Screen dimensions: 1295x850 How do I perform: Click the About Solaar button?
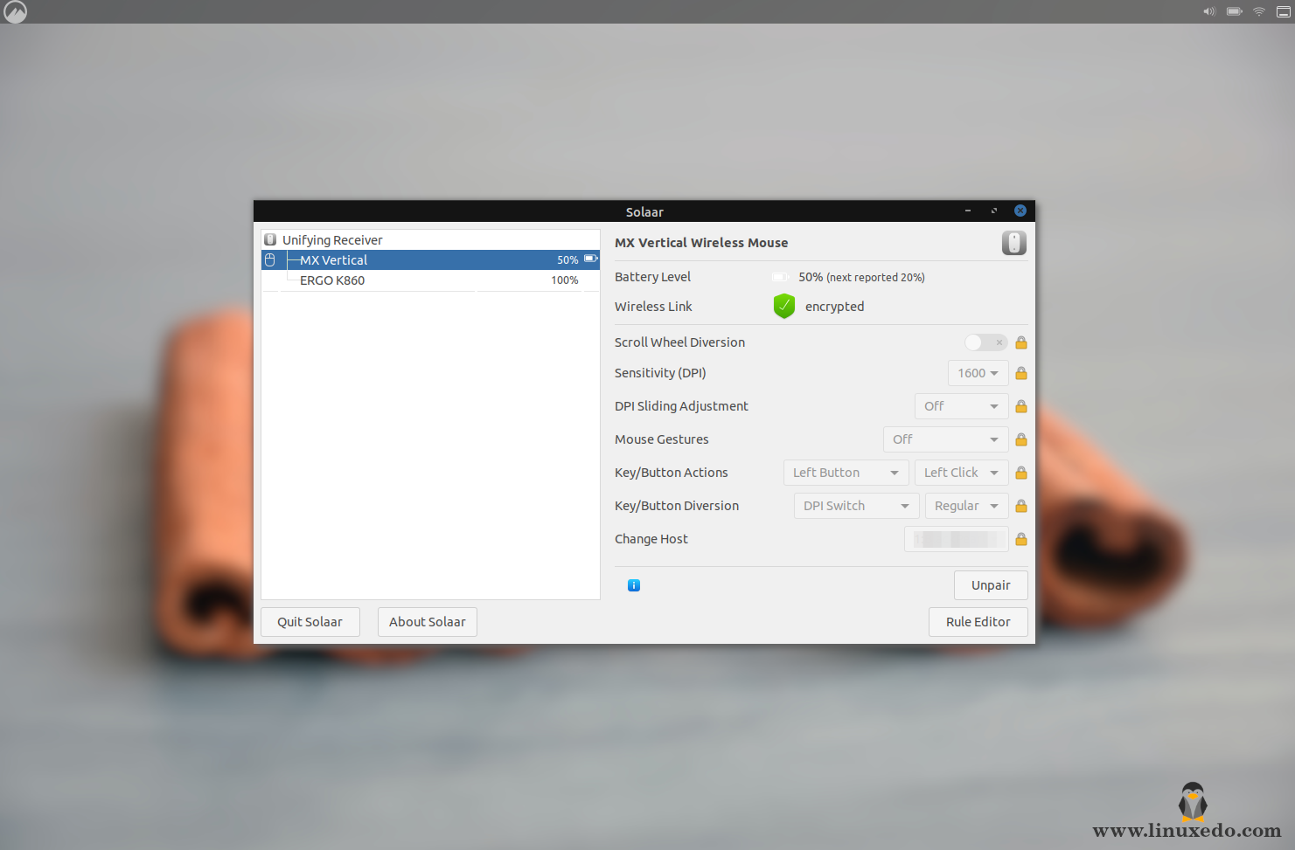point(427,622)
